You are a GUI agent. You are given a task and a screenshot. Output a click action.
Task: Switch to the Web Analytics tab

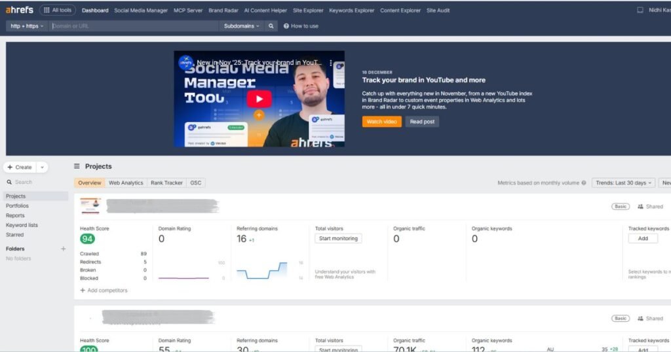(x=125, y=183)
